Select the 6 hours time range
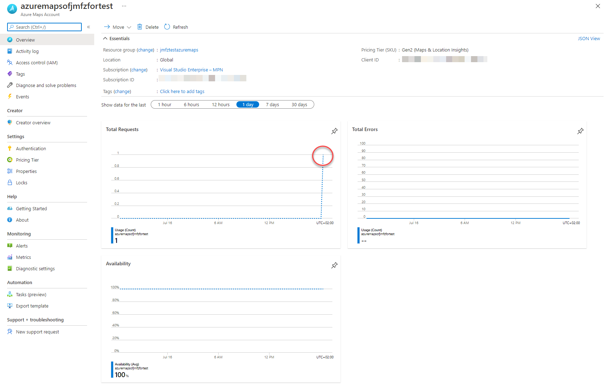The image size is (610, 391). pyautogui.click(x=191, y=105)
